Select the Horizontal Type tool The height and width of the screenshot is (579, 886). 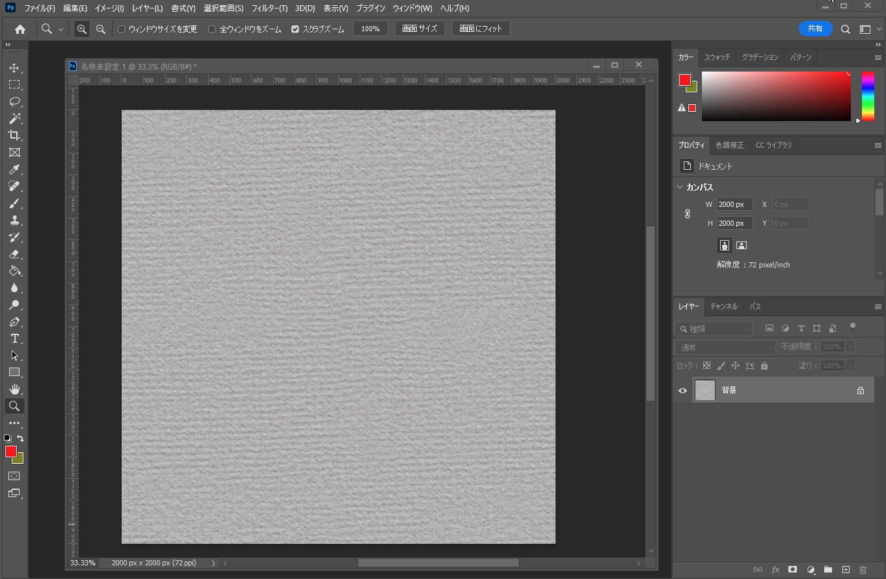[x=14, y=339]
